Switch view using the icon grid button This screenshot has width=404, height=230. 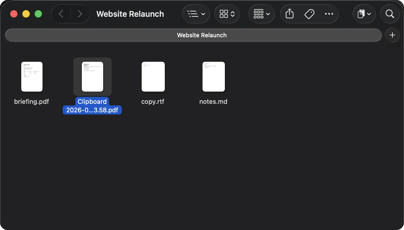point(227,14)
